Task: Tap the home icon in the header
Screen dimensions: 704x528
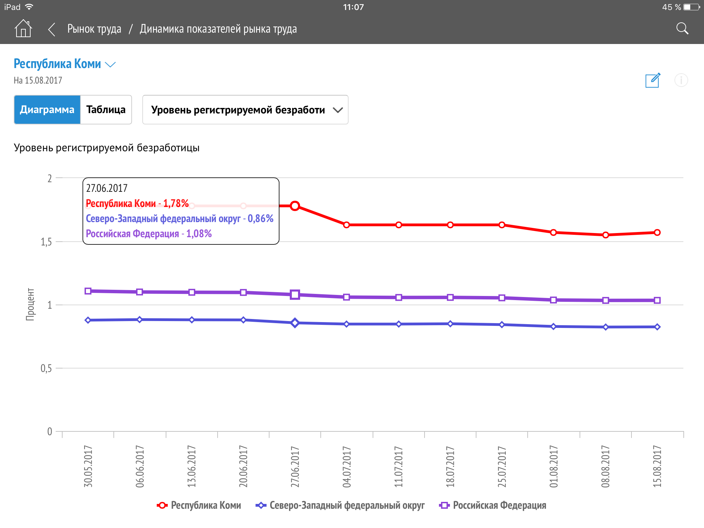Action: click(23, 29)
